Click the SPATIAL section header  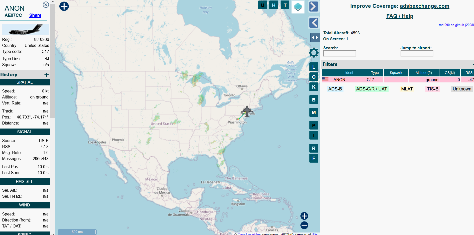click(25, 82)
